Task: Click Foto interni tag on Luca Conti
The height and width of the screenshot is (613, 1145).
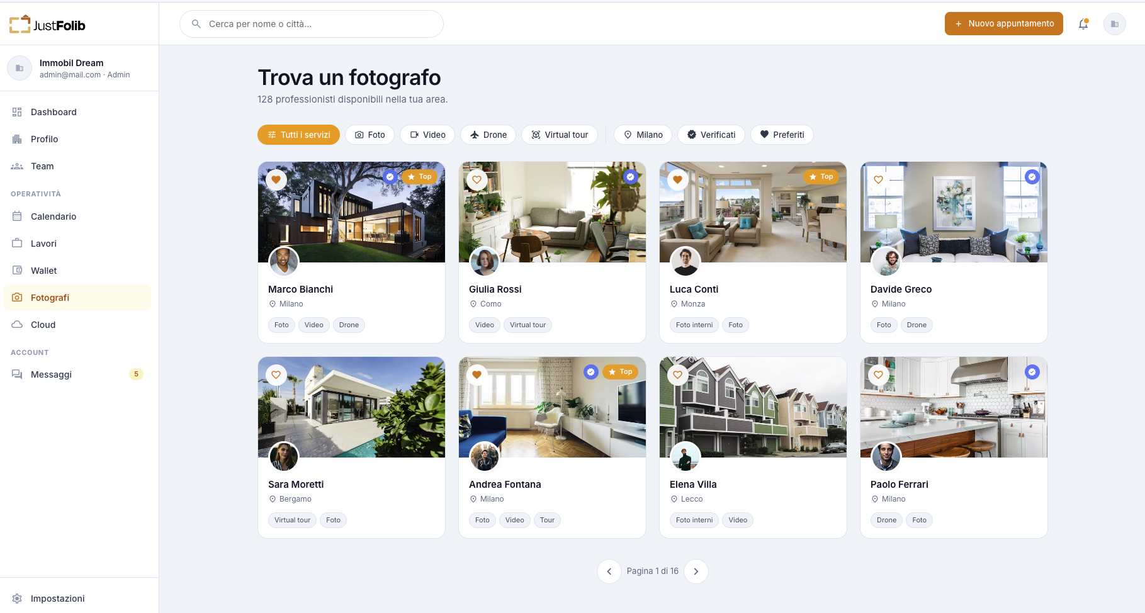Action: coord(694,325)
